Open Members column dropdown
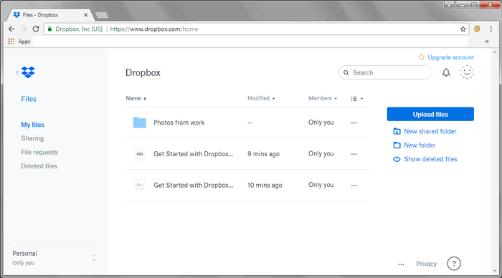Screen dimensions: 502x278 pos(323,98)
